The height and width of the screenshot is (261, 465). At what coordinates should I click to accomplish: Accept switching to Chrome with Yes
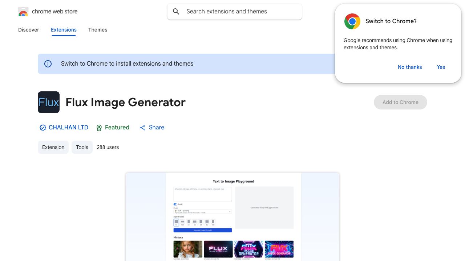441,67
